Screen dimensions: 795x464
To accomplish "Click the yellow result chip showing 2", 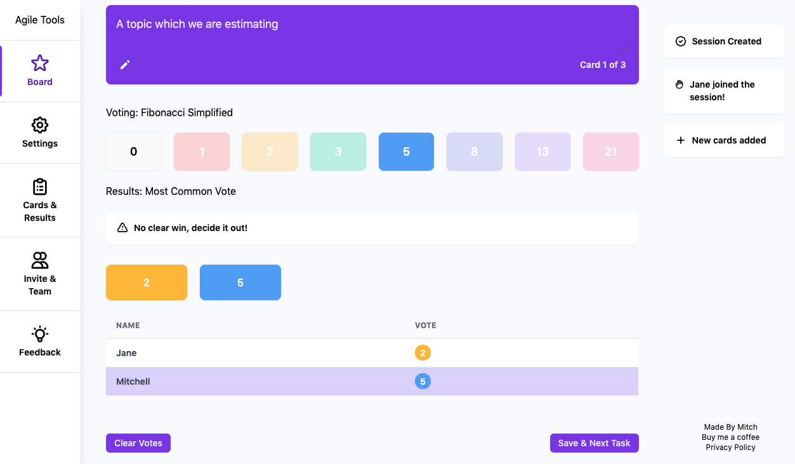I will [147, 282].
